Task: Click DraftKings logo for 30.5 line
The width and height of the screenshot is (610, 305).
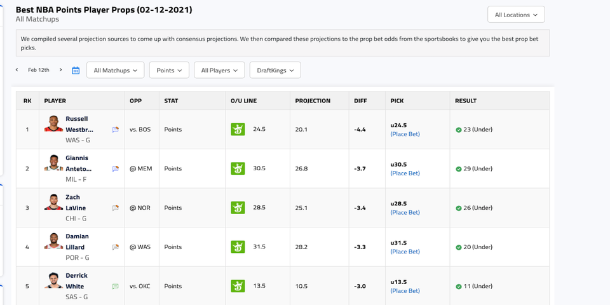Action: (238, 168)
